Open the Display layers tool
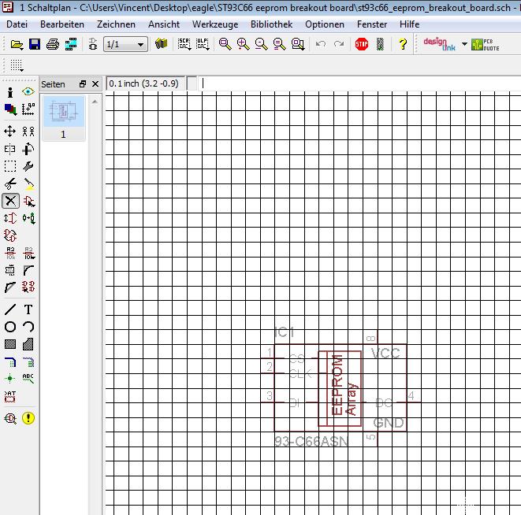 tap(10, 109)
